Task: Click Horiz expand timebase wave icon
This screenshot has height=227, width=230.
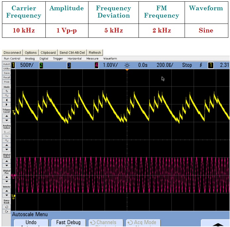Action: coord(6,95)
